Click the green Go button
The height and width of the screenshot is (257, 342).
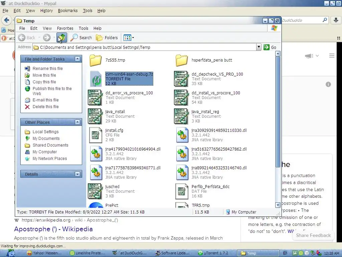pos(270,47)
